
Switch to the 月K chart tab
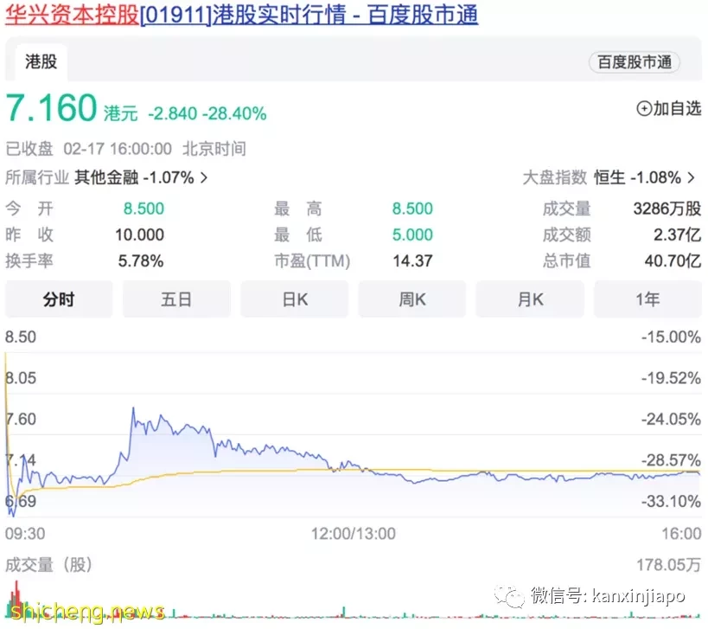(x=530, y=299)
